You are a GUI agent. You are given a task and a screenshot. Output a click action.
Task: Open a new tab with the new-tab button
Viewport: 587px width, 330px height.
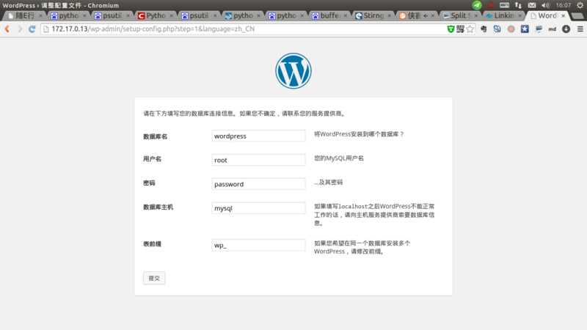(x=577, y=15)
